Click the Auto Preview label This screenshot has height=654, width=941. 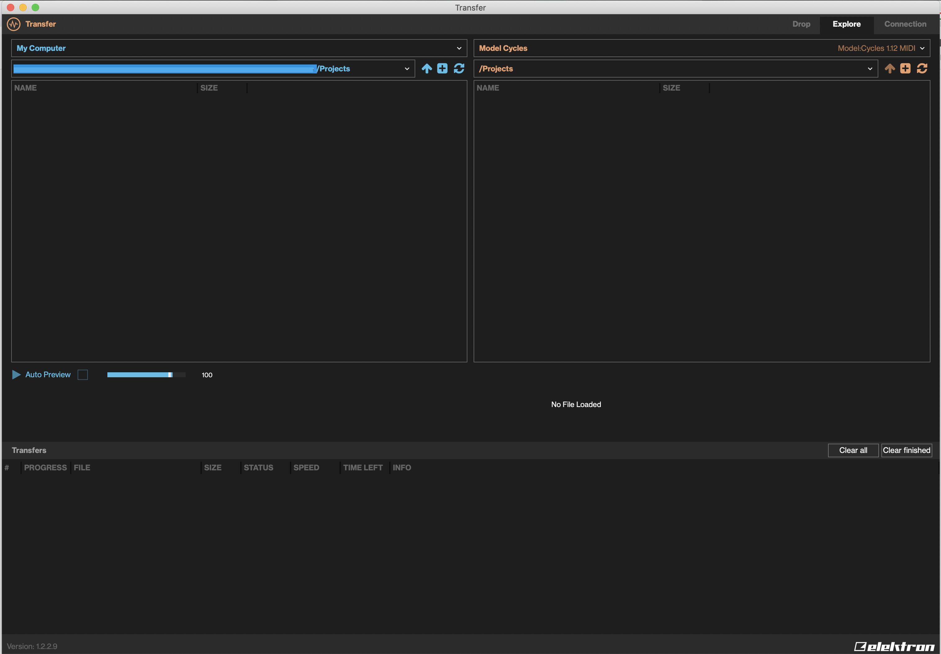[x=48, y=374]
